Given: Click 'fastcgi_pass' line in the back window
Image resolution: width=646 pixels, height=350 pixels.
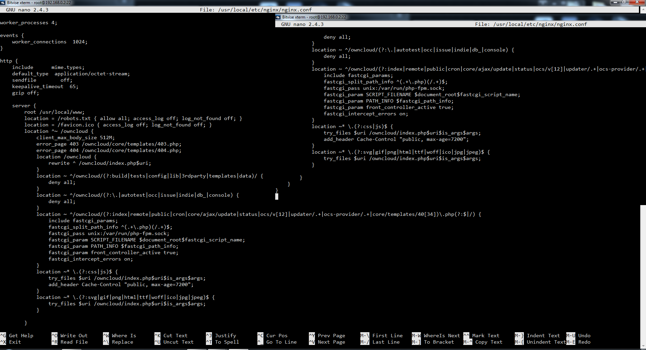Looking at the screenshot, I should click(109, 233).
